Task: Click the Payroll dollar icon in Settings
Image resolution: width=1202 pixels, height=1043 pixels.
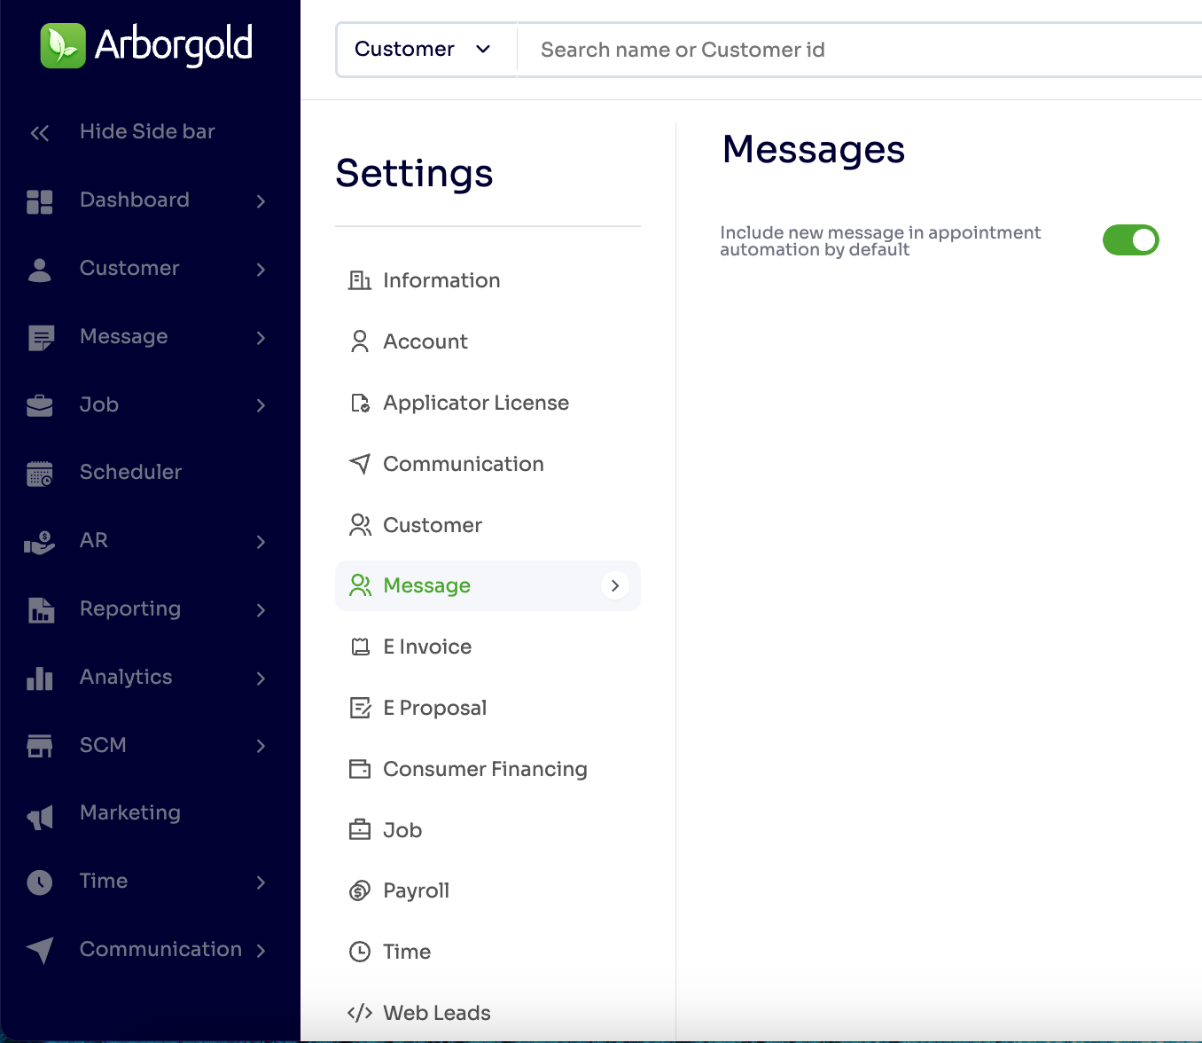Action: 360,890
